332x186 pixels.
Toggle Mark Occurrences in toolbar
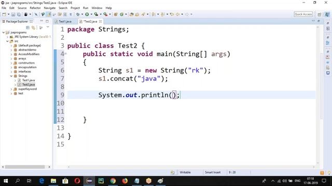click(48, 14)
